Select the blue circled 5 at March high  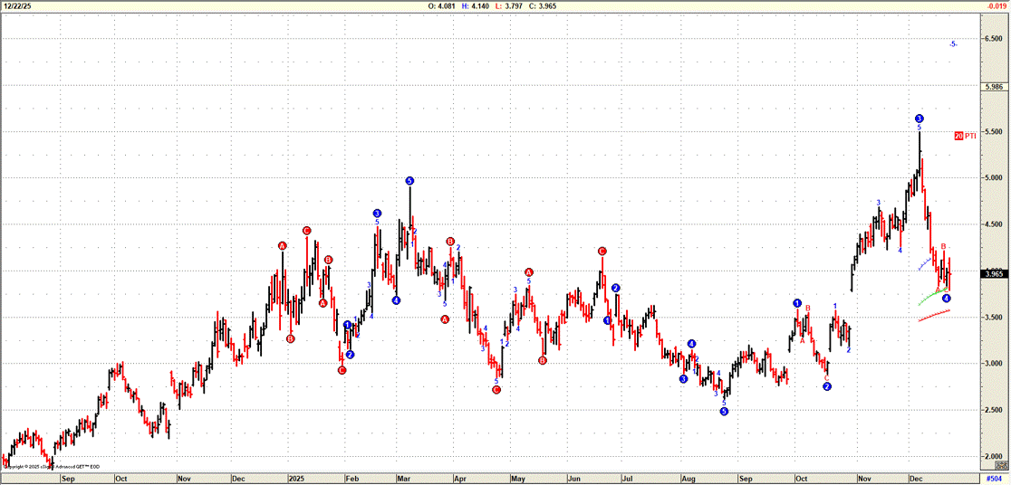[x=409, y=181]
